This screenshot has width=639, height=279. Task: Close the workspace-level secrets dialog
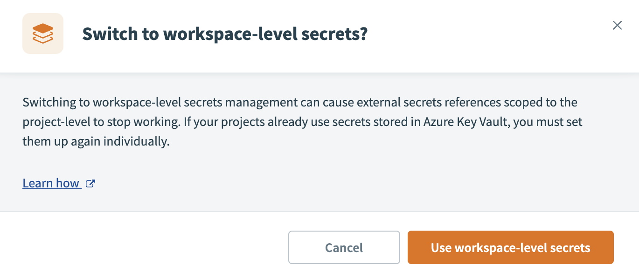pos(617,26)
